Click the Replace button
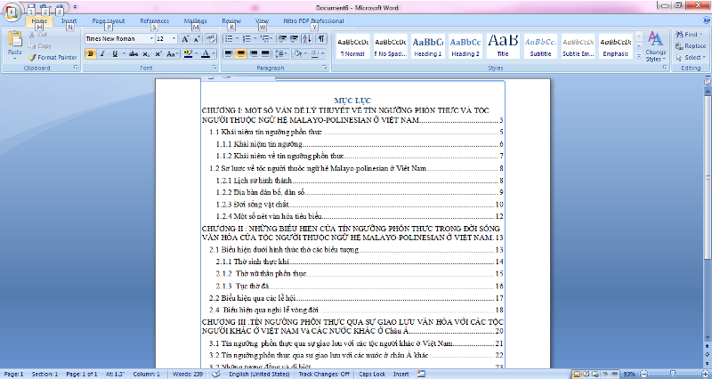Image resolution: width=712 pixels, height=379 pixels. 691,45
